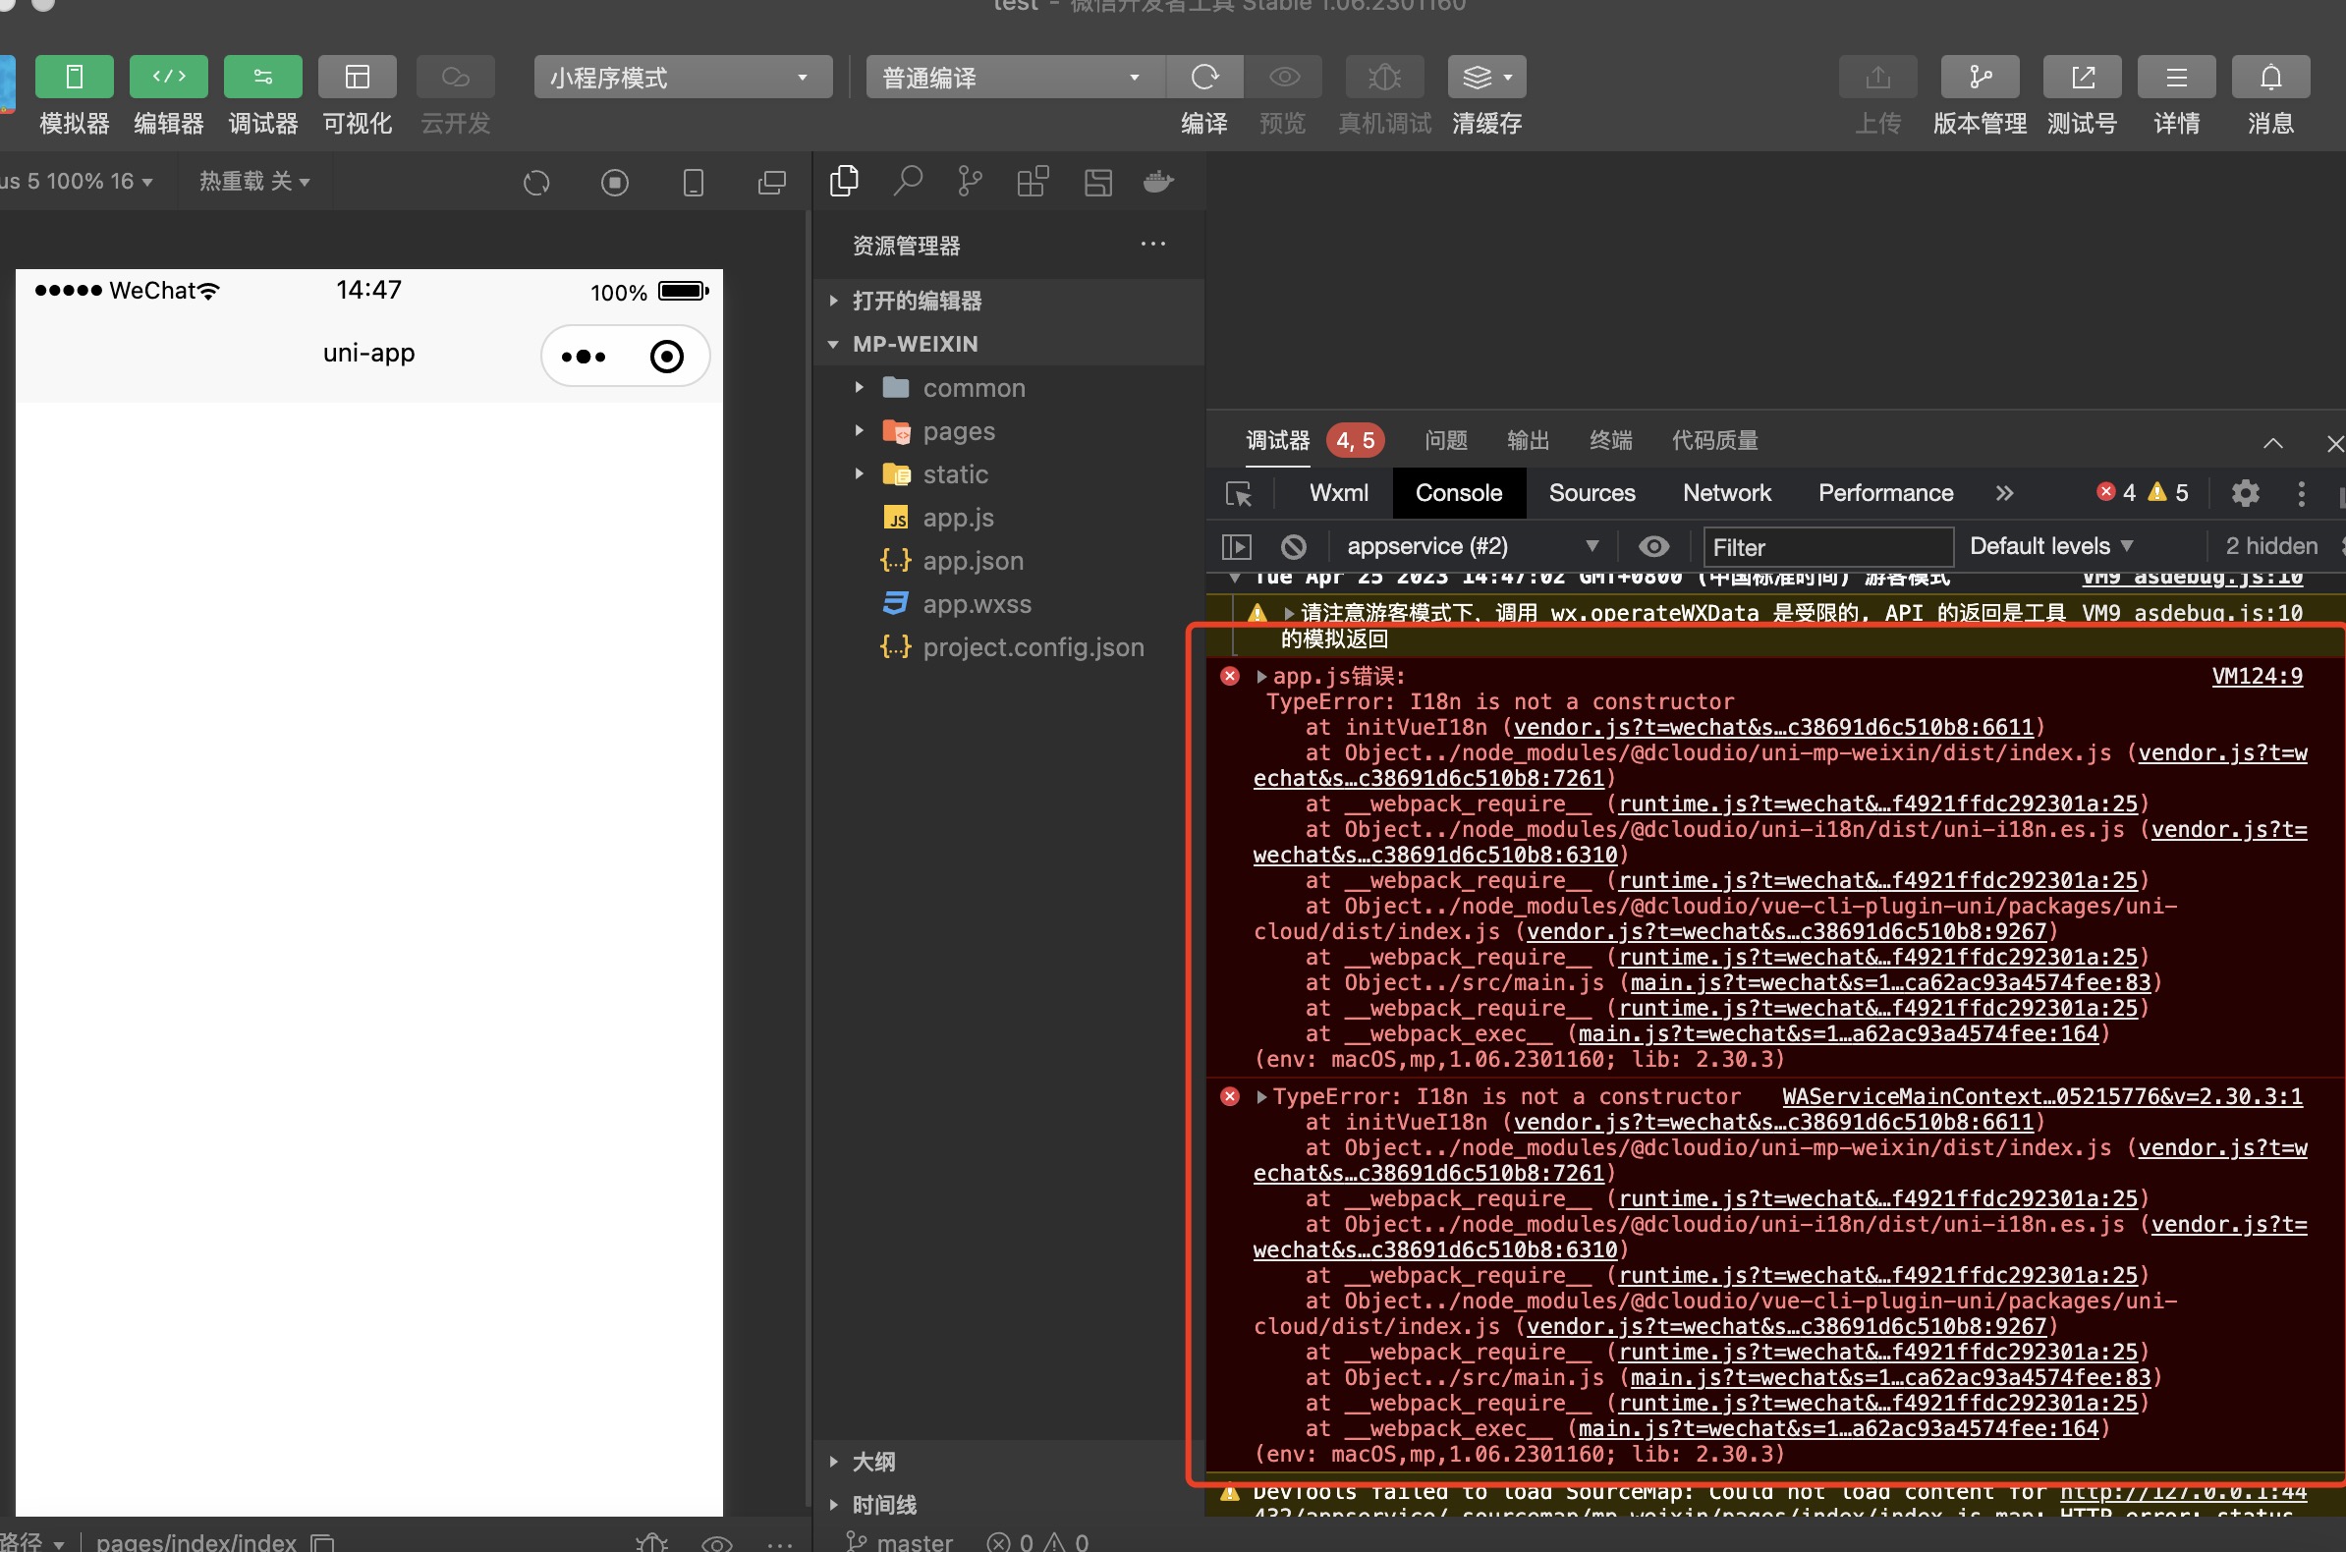
Task: Switch to the 问题 tab
Action: click(1445, 440)
